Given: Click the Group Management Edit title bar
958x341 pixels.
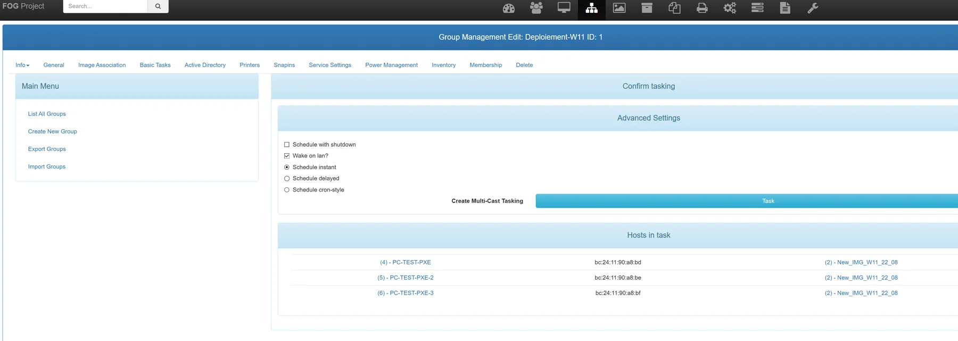Looking at the screenshot, I should pyautogui.click(x=480, y=37).
